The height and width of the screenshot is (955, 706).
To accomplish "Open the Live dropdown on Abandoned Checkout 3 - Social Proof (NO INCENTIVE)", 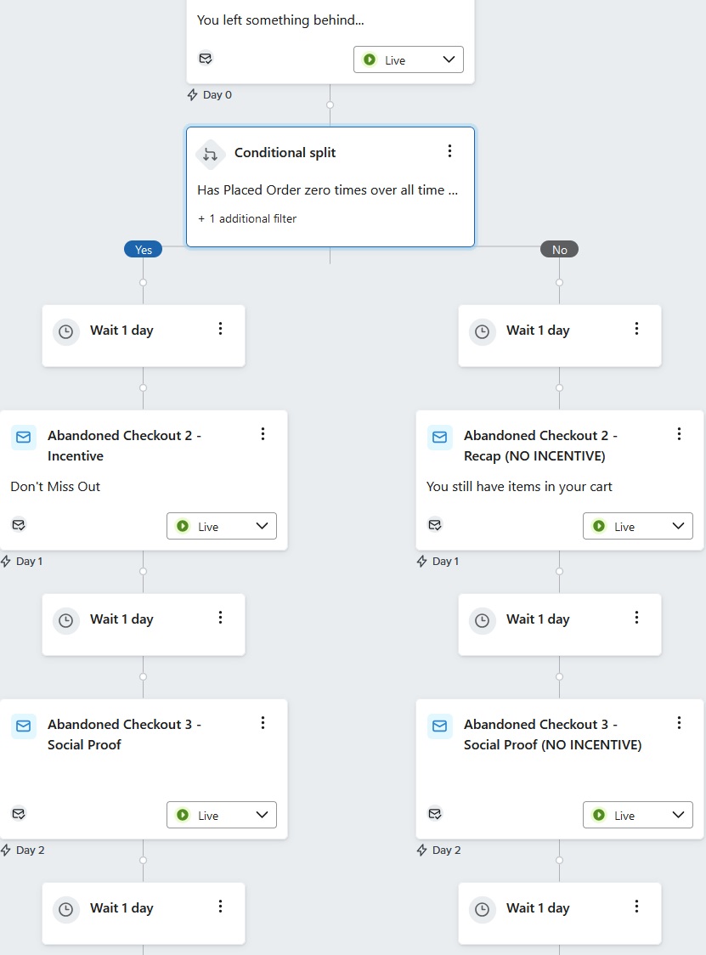I will click(x=637, y=815).
